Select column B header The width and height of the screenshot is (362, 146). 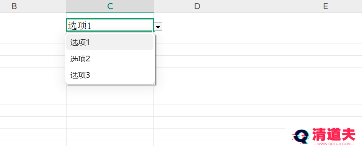[33, 6]
